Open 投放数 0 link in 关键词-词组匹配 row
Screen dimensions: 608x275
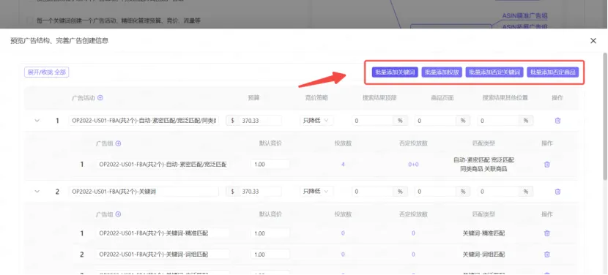pyautogui.click(x=343, y=255)
